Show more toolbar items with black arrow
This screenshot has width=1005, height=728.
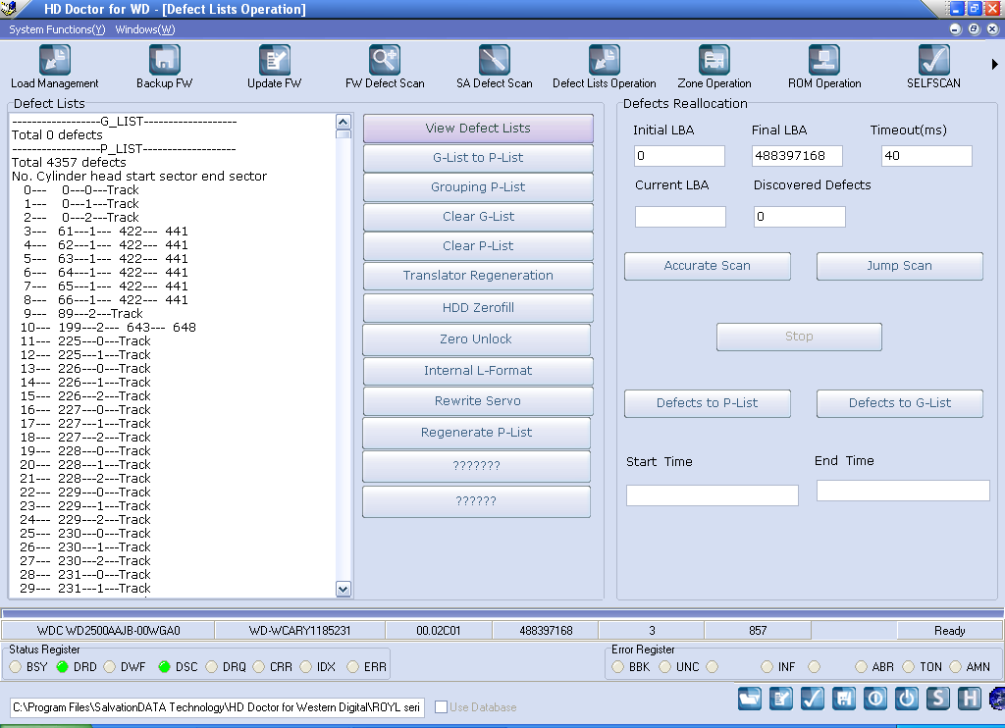(x=995, y=64)
